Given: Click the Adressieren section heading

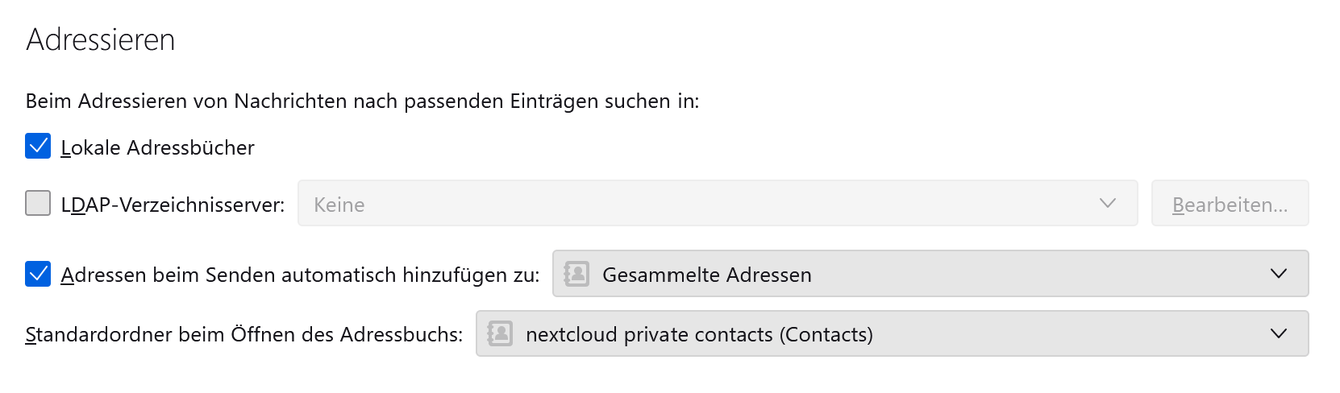Looking at the screenshot, I should [101, 40].
